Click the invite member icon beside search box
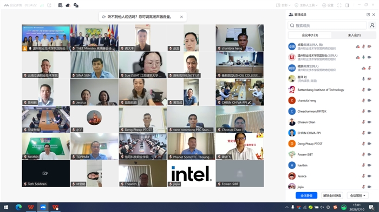Image resolution: width=379 pixels, height=212 pixels. click(373, 25)
